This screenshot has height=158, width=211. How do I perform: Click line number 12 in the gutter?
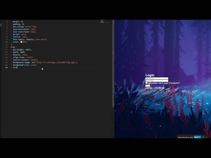coord(6,47)
